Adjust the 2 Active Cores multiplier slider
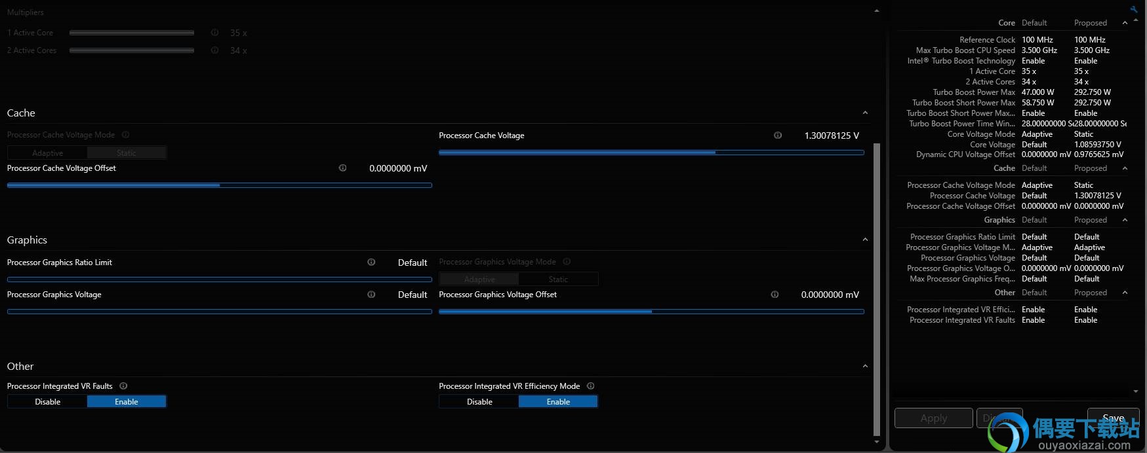The height and width of the screenshot is (453, 1147). click(132, 50)
